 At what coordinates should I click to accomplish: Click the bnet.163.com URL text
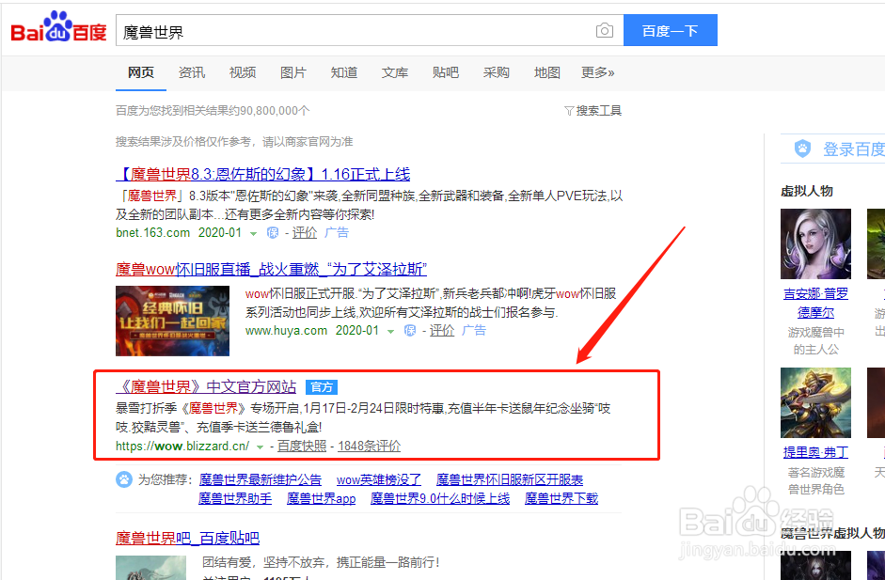click(x=153, y=233)
